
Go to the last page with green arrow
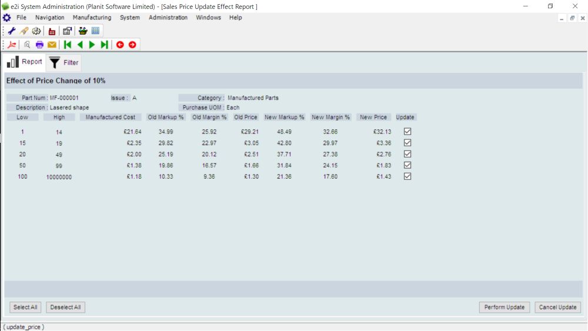click(104, 45)
